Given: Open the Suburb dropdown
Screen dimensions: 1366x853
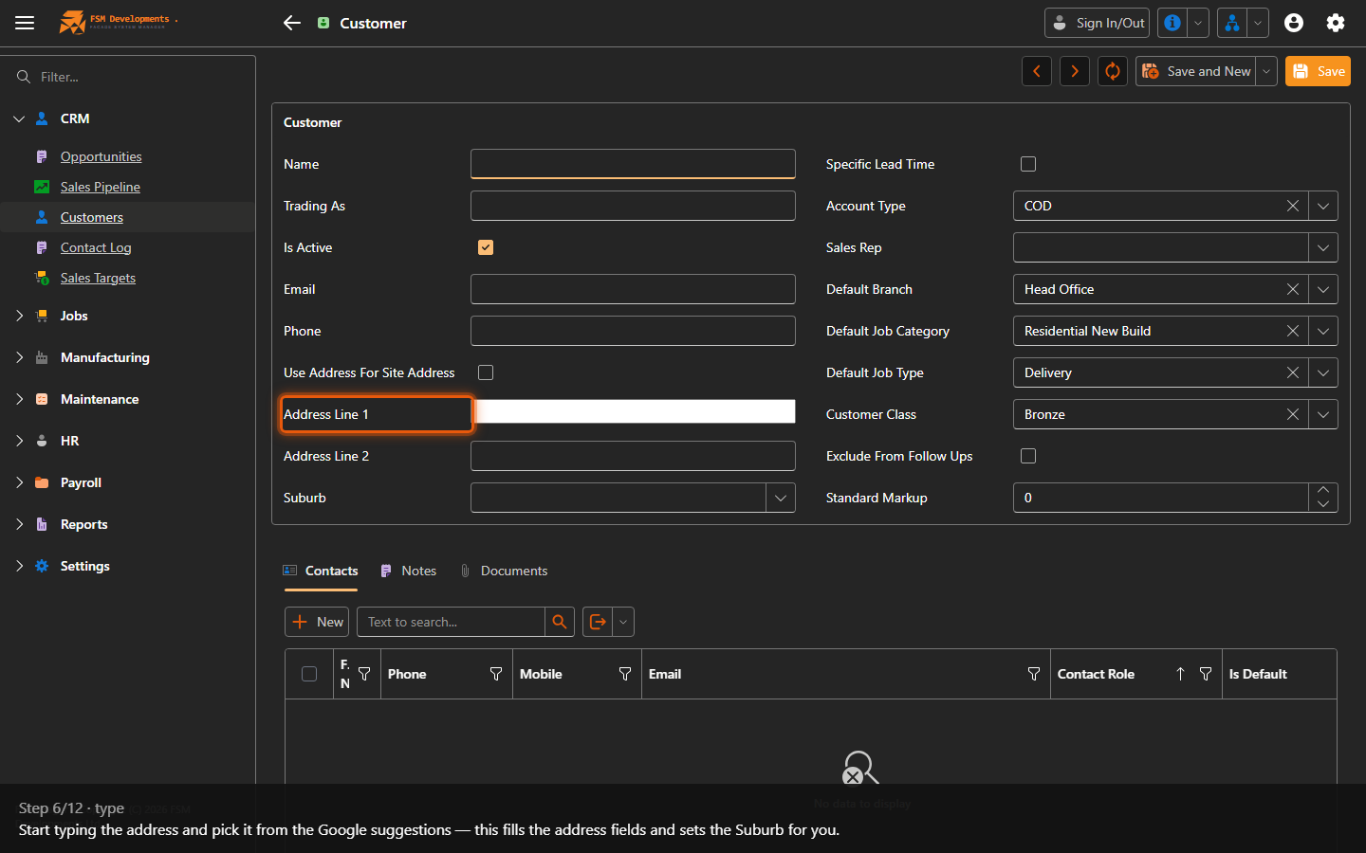Looking at the screenshot, I should coord(781,498).
